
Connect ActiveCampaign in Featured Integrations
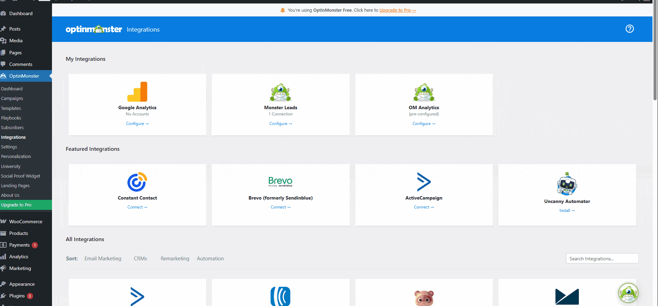[424, 207]
